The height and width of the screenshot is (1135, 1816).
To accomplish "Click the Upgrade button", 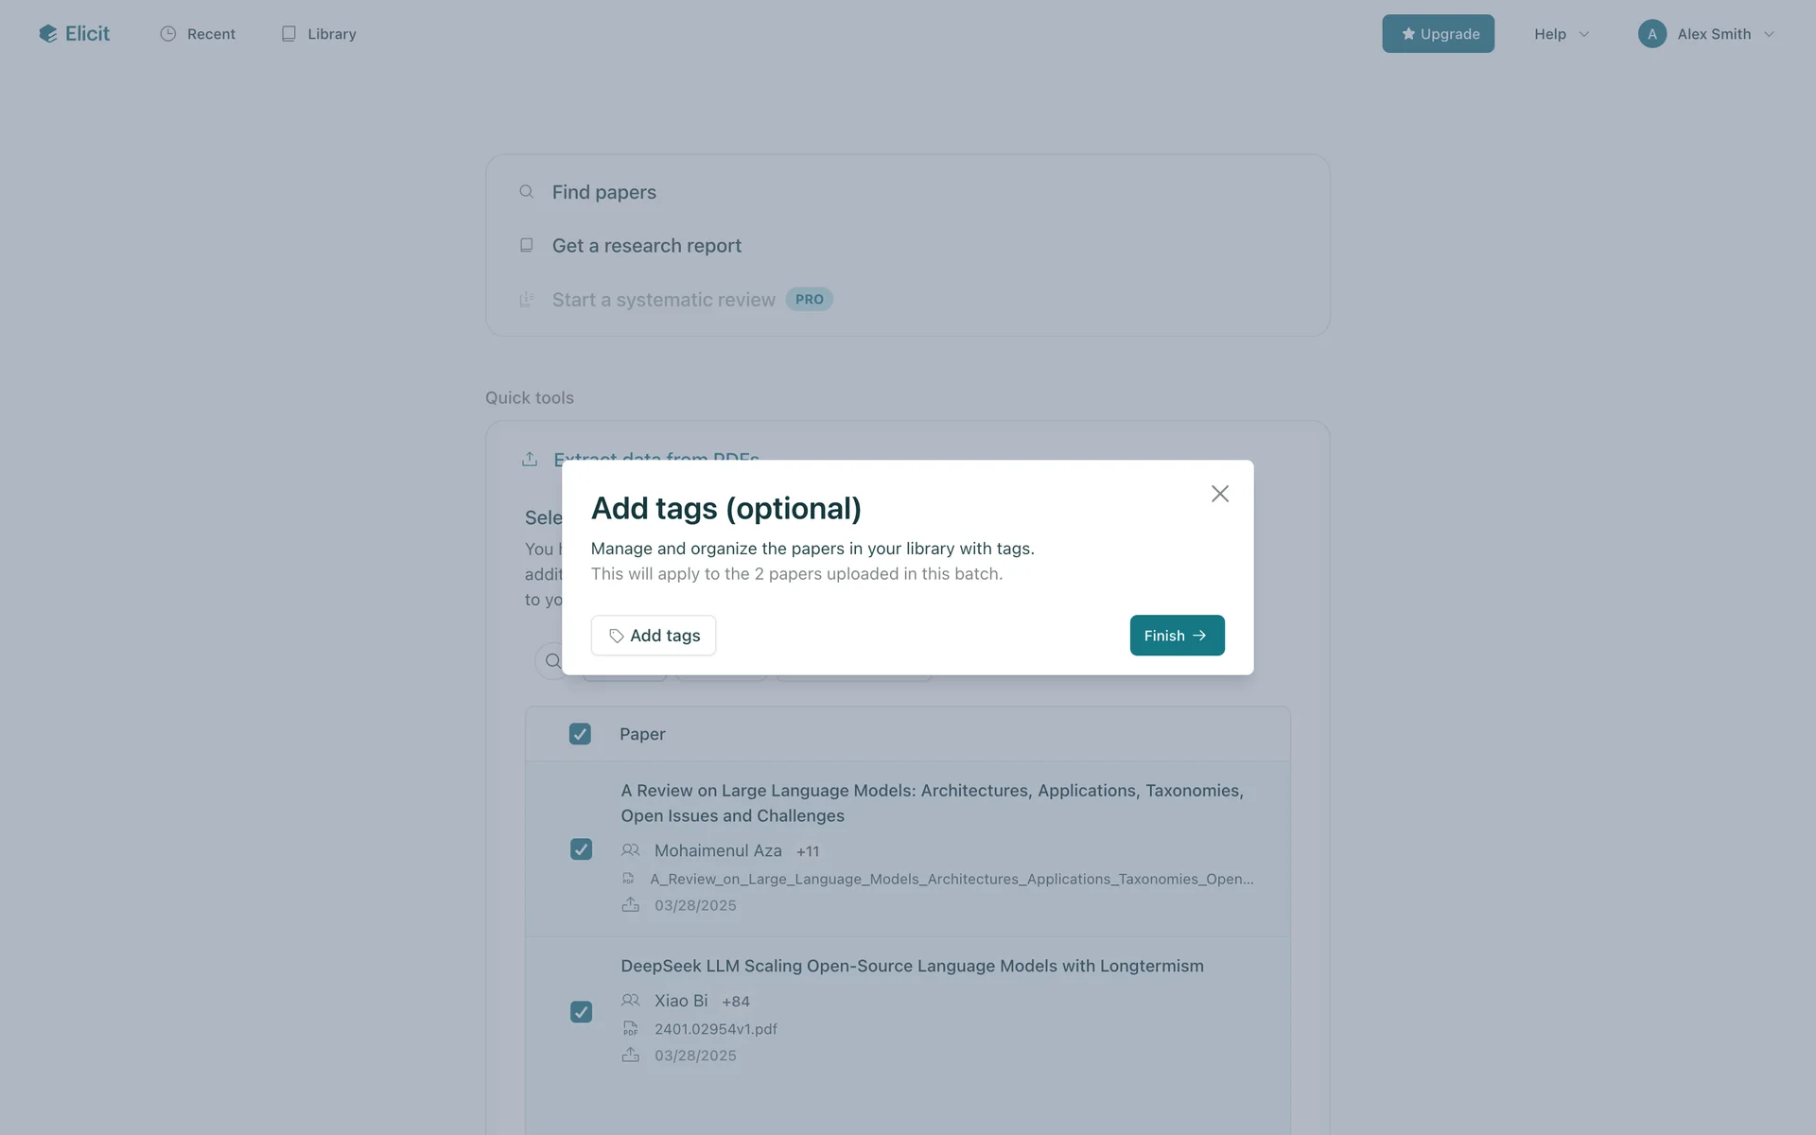I will [x=1438, y=34].
